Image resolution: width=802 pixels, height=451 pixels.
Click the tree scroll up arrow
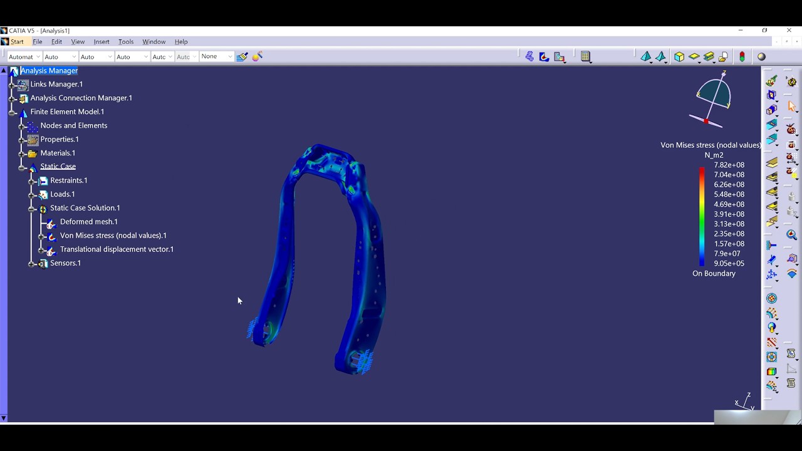4,70
